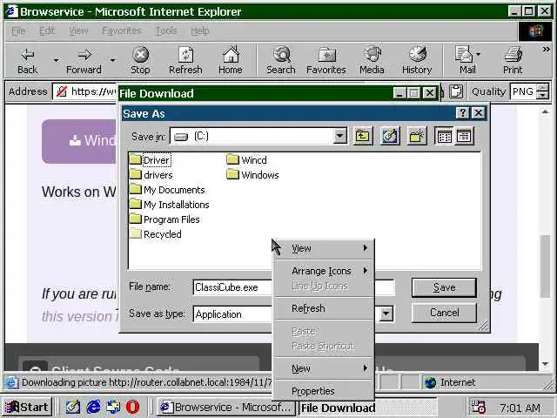Choose Properties in context menu
The width and height of the screenshot is (557, 418).
[x=324, y=391]
